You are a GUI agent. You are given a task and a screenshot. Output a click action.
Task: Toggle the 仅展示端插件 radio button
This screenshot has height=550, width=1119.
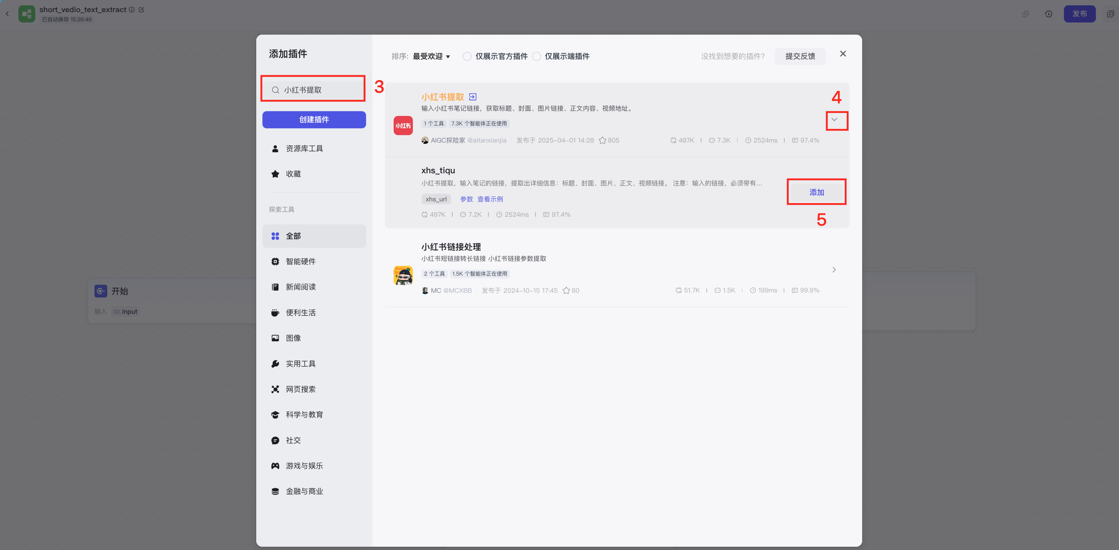(x=536, y=56)
